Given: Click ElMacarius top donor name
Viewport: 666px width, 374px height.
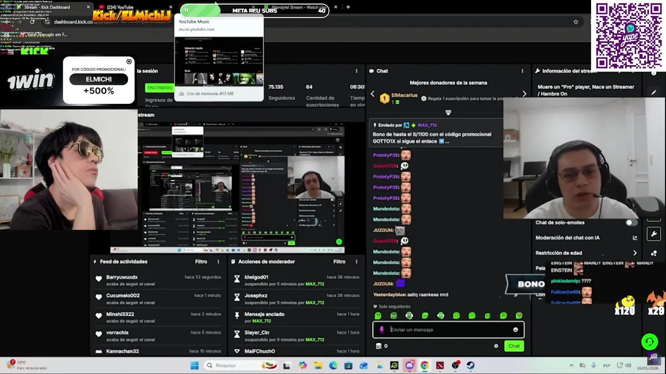Looking at the screenshot, I should click(x=404, y=96).
